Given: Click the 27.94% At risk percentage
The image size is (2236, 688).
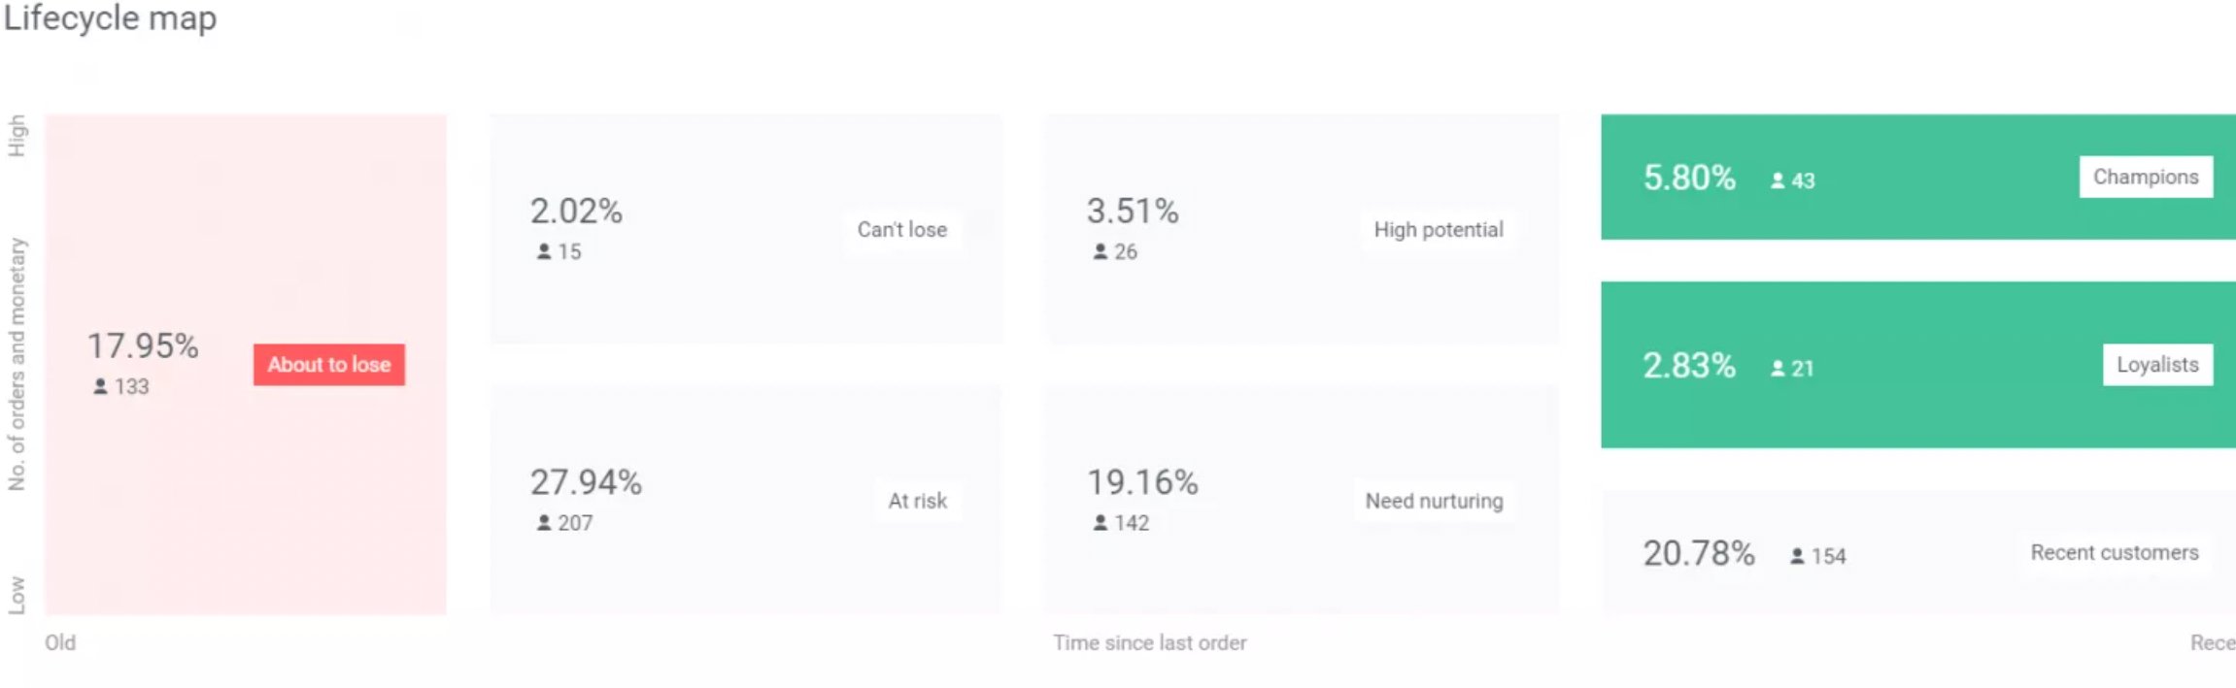Looking at the screenshot, I should point(586,482).
